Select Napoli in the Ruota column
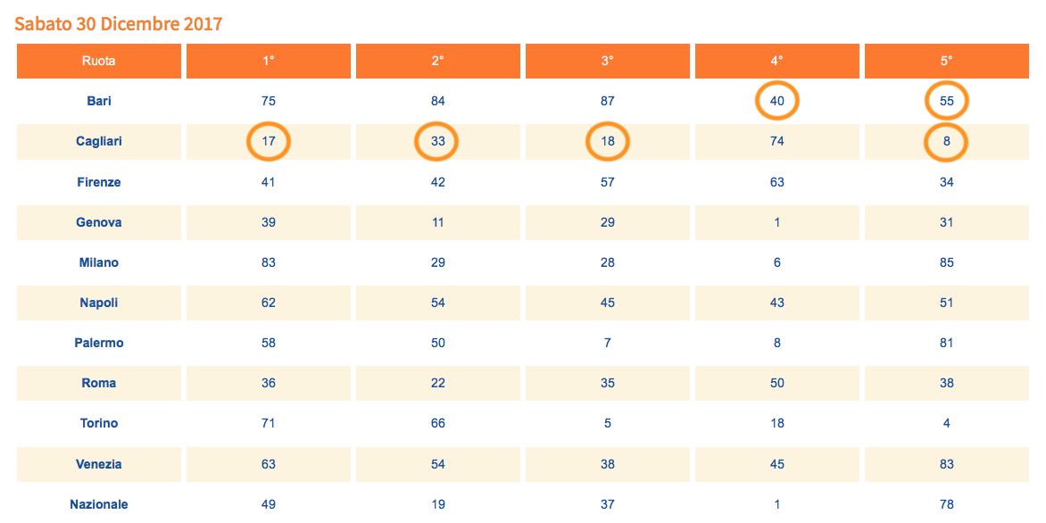1046x523 pixels. point(99,303)
